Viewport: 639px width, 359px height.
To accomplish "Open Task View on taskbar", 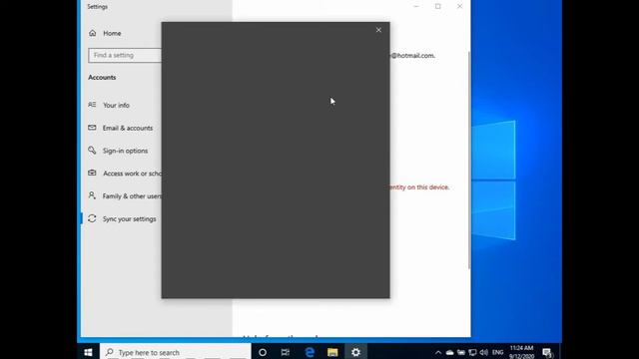I will [x=286, y=352].
